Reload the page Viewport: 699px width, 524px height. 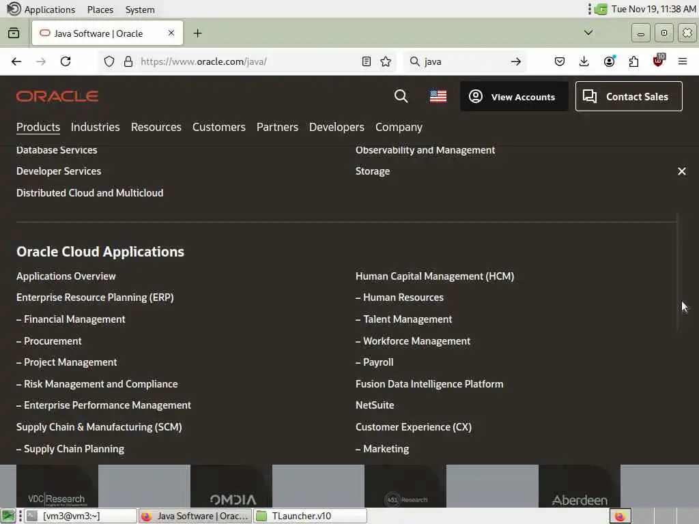(66, 61)
